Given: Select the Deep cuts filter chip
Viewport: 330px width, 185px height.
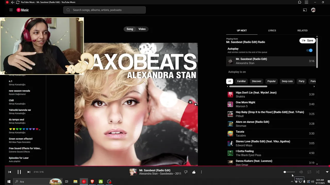Looking at the screenshot, I should click(x=287, y=81).
